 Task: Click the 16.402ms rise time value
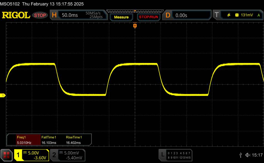pyautogui.click(x=73, y=143)
